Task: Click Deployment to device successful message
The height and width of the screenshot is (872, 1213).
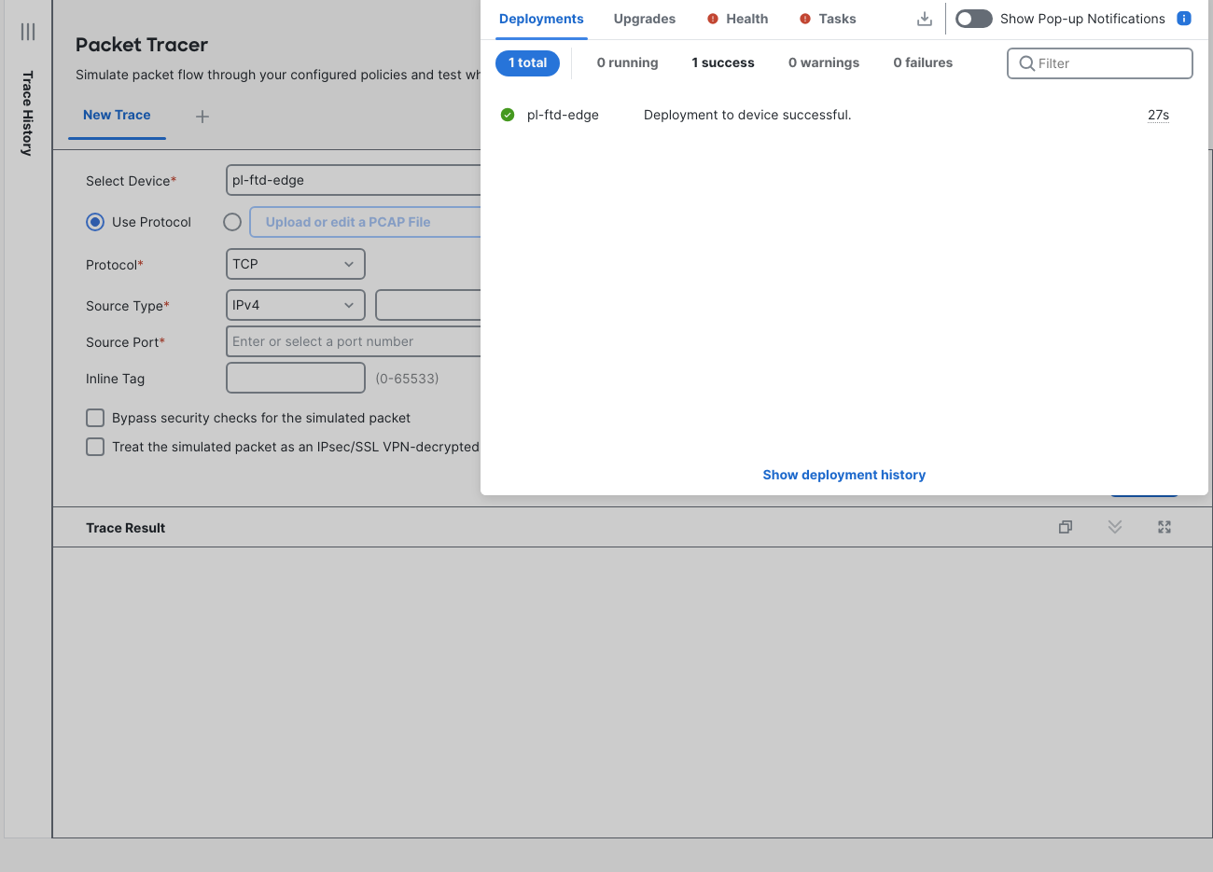Action: point(747,115)
